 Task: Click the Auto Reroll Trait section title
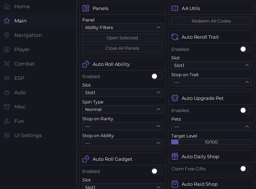[200, 37]
